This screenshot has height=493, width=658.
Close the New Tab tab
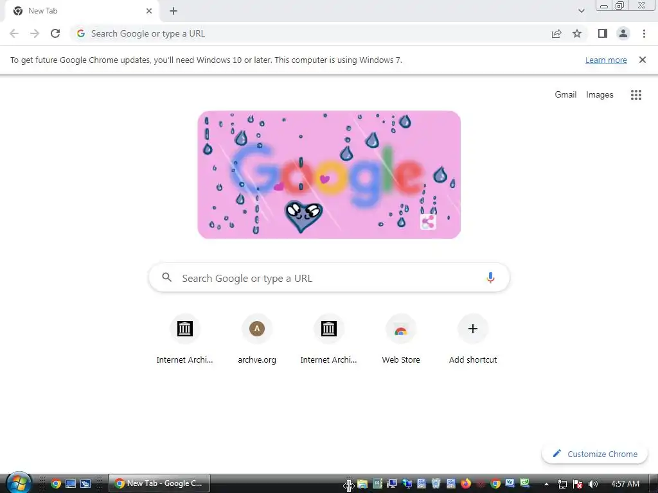tap(149, 11)
